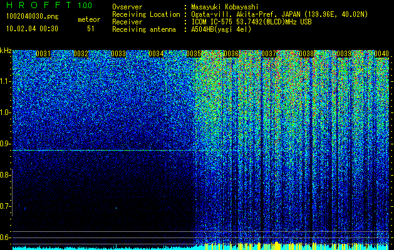394x250 pixels.
Task: Click the 0034 time marker
Action: (156, 54)
